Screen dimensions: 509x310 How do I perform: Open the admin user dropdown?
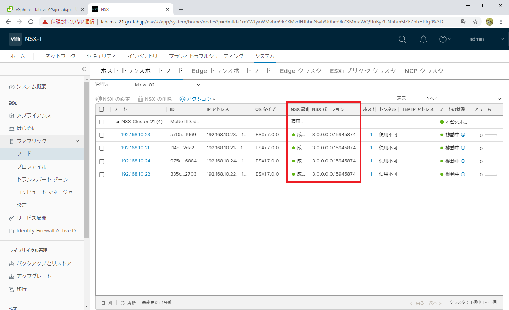point(486,39)
